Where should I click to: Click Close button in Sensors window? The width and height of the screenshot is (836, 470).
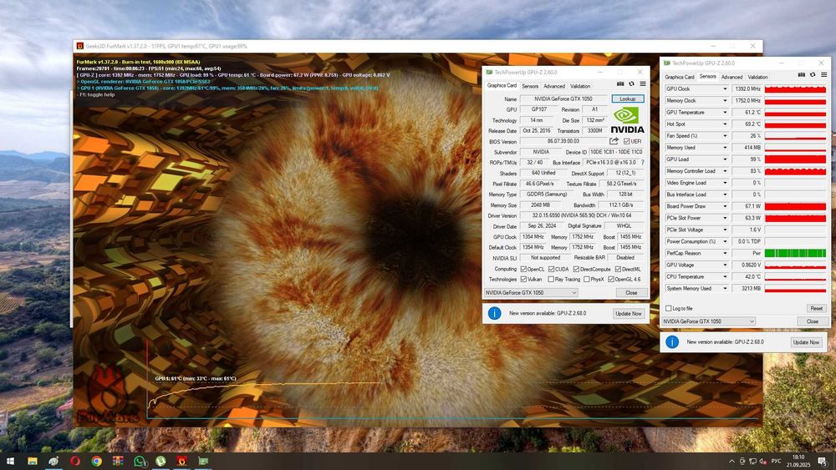[812, 321]
